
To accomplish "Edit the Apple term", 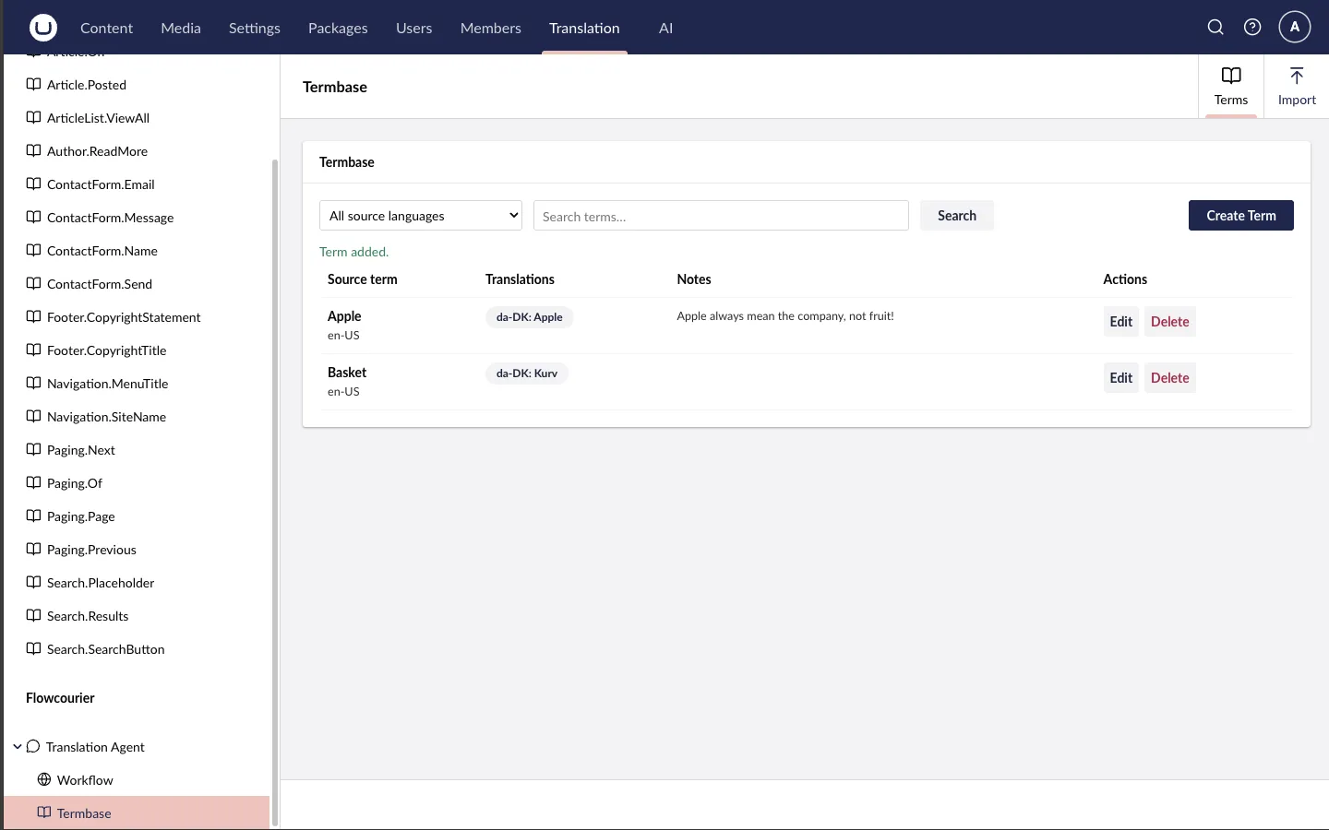I will click(1121, 322).
